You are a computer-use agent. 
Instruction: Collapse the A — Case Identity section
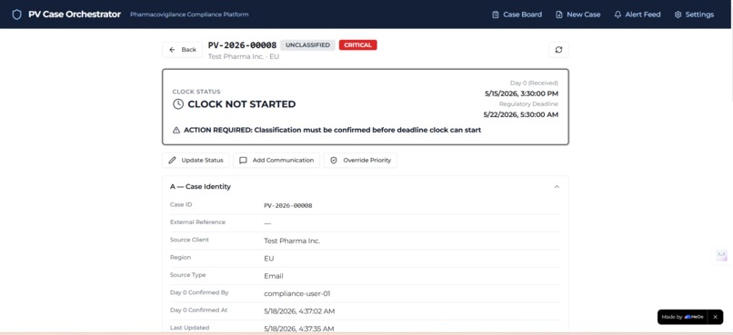click(557, 187)
